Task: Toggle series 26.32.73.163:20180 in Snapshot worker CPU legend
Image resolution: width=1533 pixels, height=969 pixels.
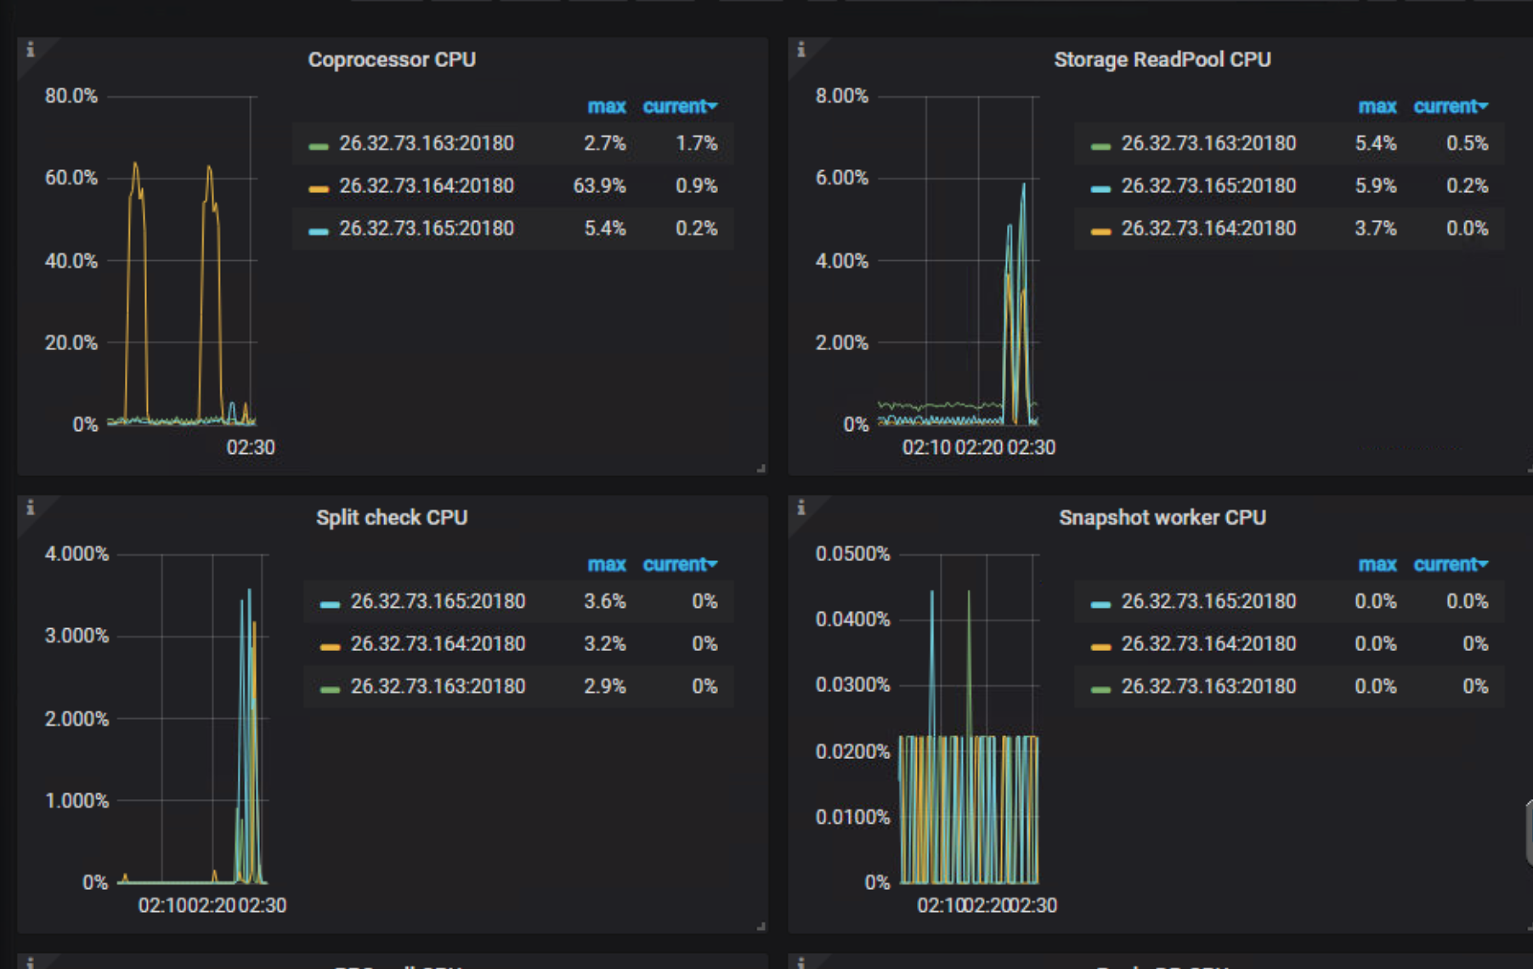Action: [1208, 686]
